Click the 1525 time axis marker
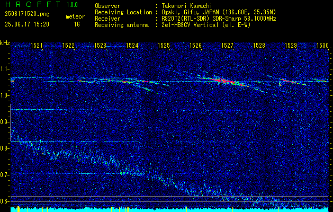 point(164,45)
